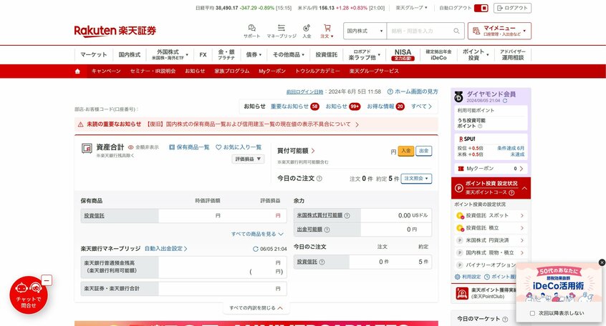The width and height of the screenshot is (606, 326).
Task: Click help icon beside 楽天ポイントコース
Action: [511, 192]
